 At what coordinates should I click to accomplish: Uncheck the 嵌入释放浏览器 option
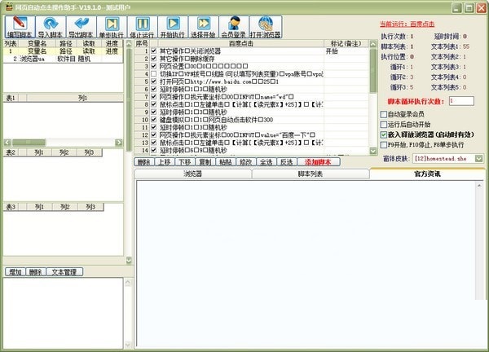[385, 134]
